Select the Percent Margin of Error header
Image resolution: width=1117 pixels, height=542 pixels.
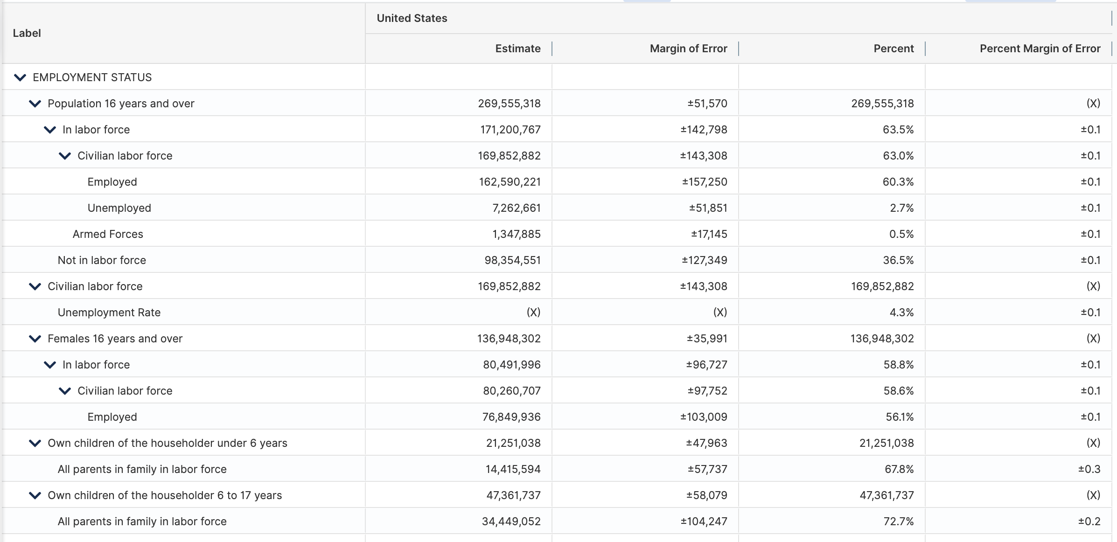[x=1040, y=48]
